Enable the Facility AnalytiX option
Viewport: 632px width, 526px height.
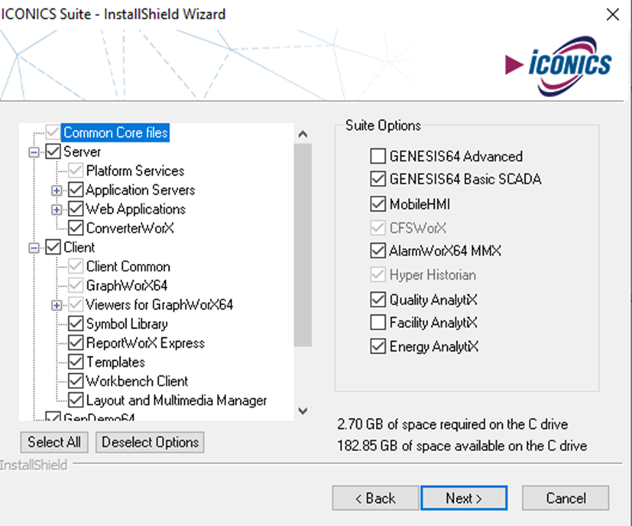click(378, 323)
